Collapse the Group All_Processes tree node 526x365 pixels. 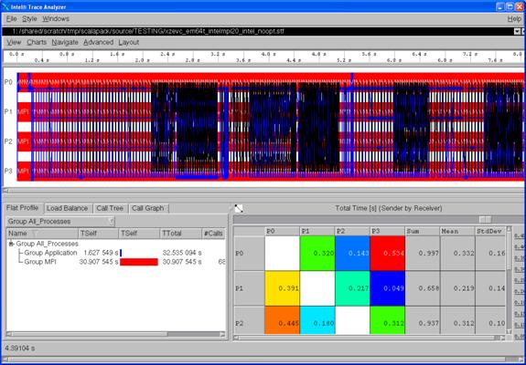pos(11,244)
